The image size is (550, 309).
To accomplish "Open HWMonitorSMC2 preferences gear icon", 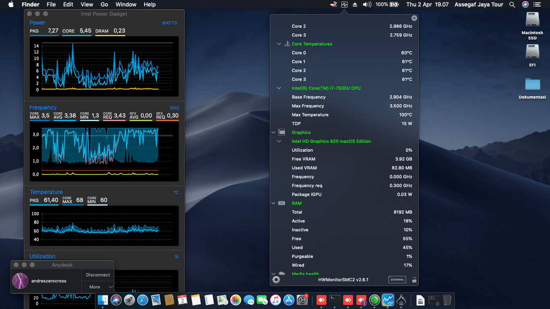I will coord(276,280).
